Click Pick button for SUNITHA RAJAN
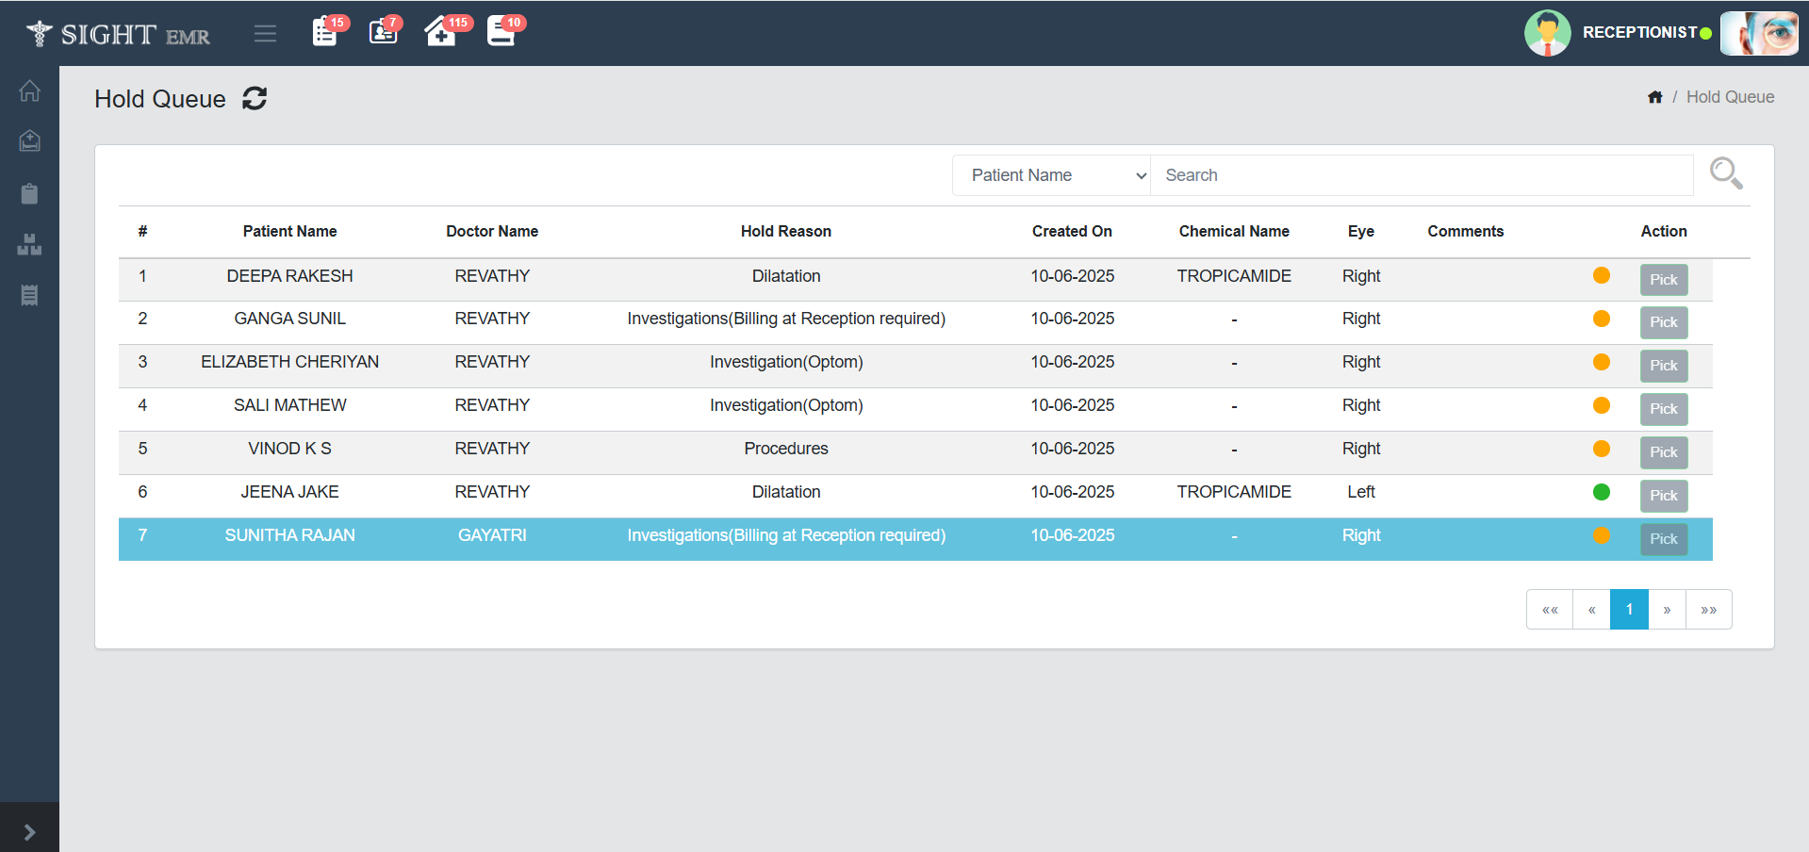 tap(1663, 539)
